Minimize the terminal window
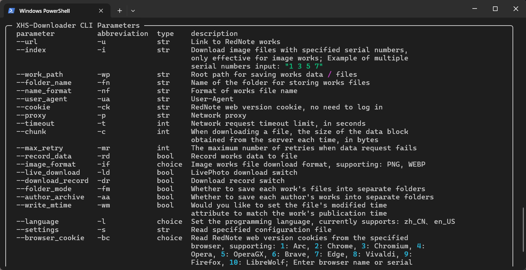Image resolution: width=526 pixels, height=270 pixels. (x=475, y=9)
